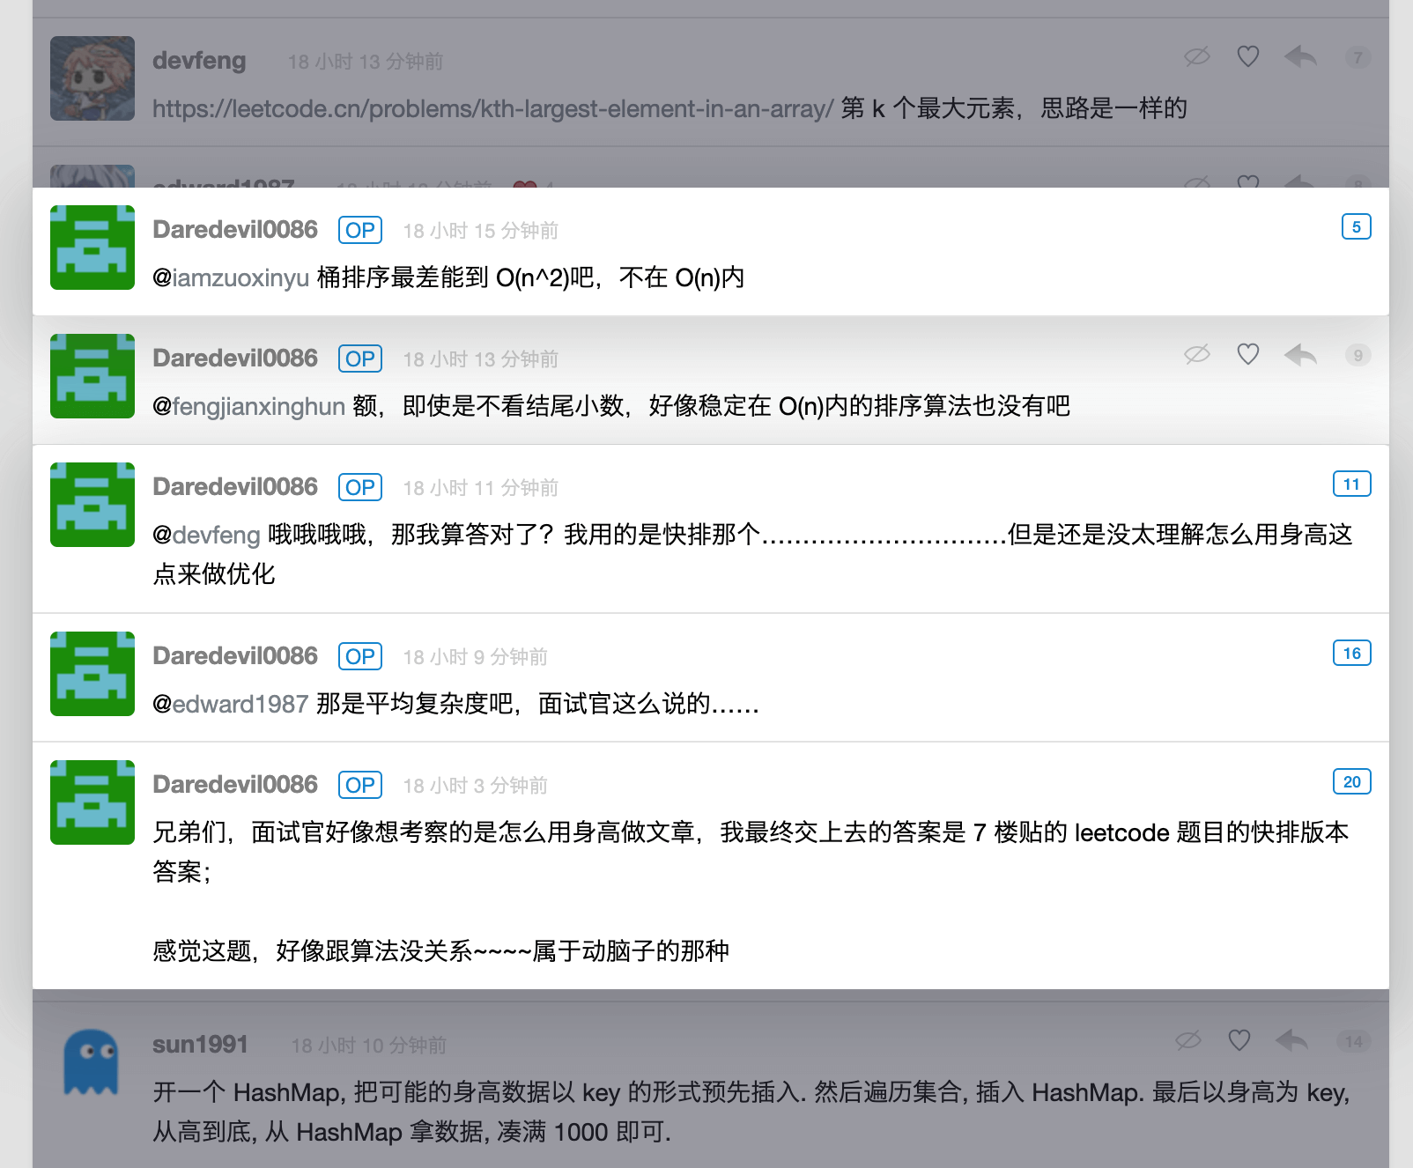
Task: Toggle the heart like on sun1991's comment
Action: coord(1239,1040)
